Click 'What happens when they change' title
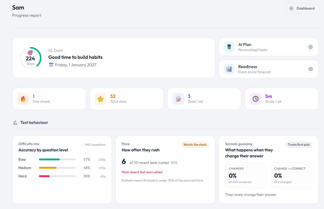This screenshot has height=209, width=324. click(249, 153)
